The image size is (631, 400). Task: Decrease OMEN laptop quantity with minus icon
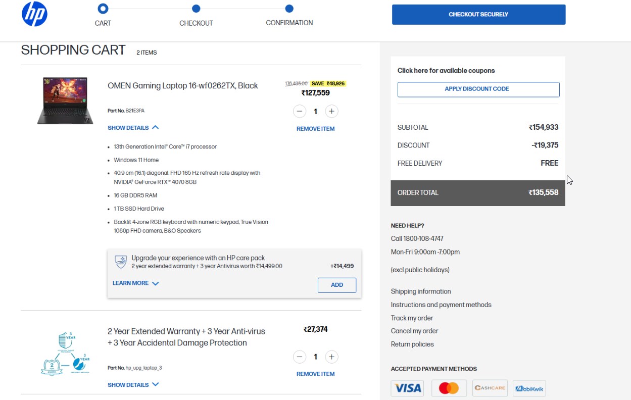point(300,111)
